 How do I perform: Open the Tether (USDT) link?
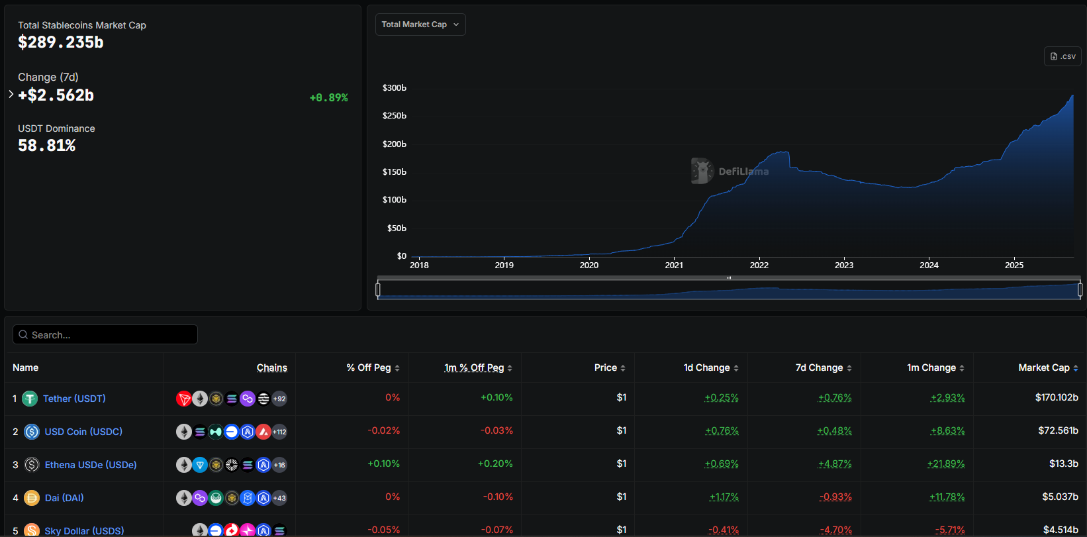pos(74,399)
